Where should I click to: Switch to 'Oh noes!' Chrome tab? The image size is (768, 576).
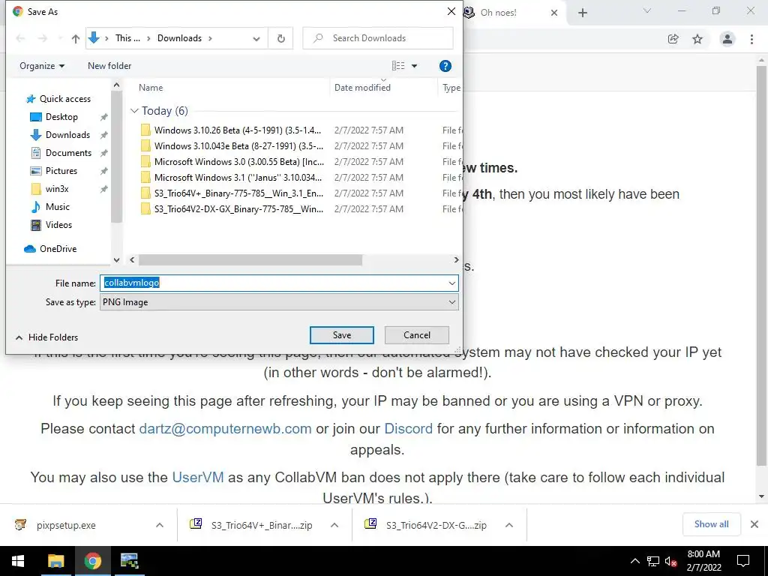point(499,13)
